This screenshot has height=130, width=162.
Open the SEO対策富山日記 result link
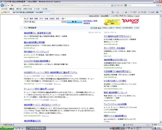32,121
